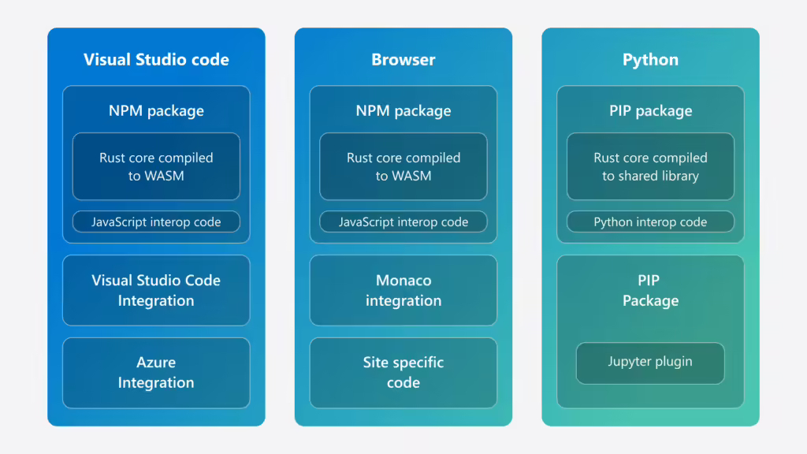The image size is (807, 454).
Task: Select "JavaScript interop code" pill in Browser column
Action: coord(403,221)
